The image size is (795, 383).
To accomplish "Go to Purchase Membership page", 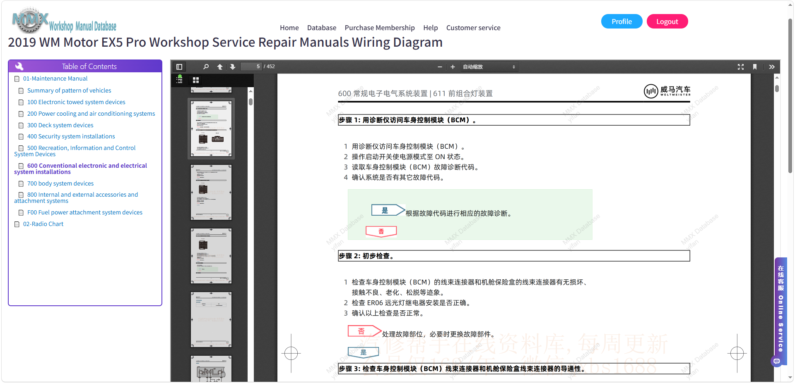I will point(380,28).
